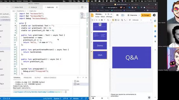
Task: Open the line tool dropdown arrow in Slides
Action: coord(127,20)
